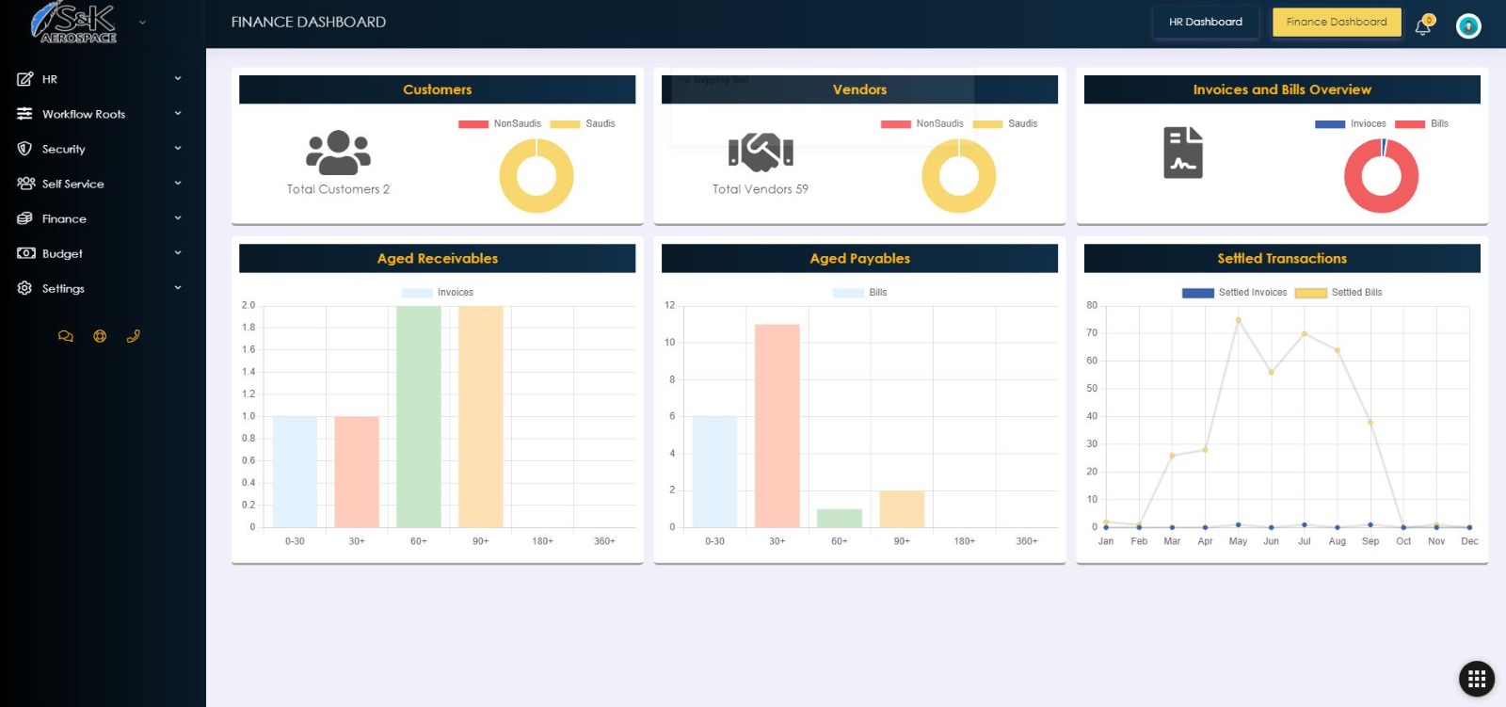Click the phone icon in sidebar

[x=134, y=336]
